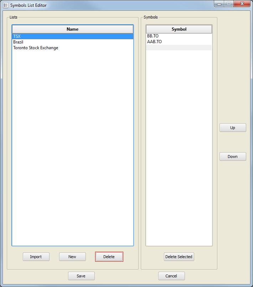Delete the selected list

pos(109,257)
